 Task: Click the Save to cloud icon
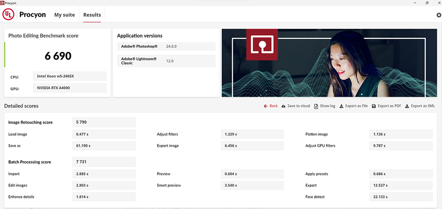coord(283,106)
